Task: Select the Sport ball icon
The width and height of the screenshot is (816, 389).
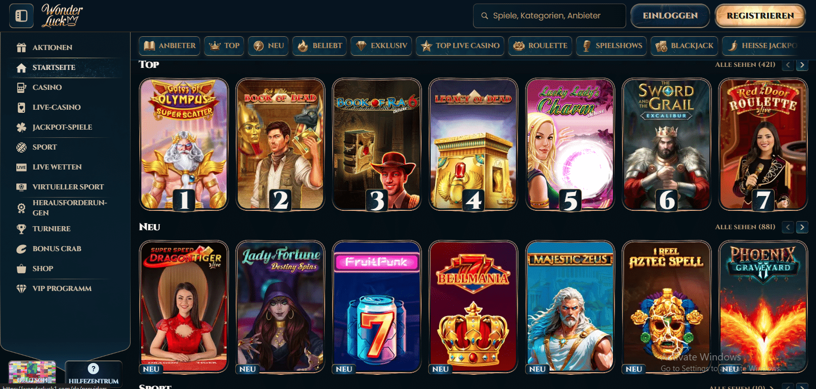Action: [21, 147]
